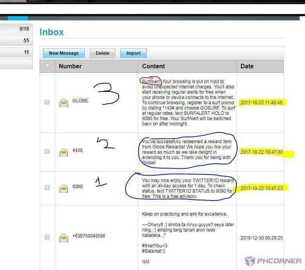Check the box for the 4438 message
Screen dimensions: 305x270
47,151
